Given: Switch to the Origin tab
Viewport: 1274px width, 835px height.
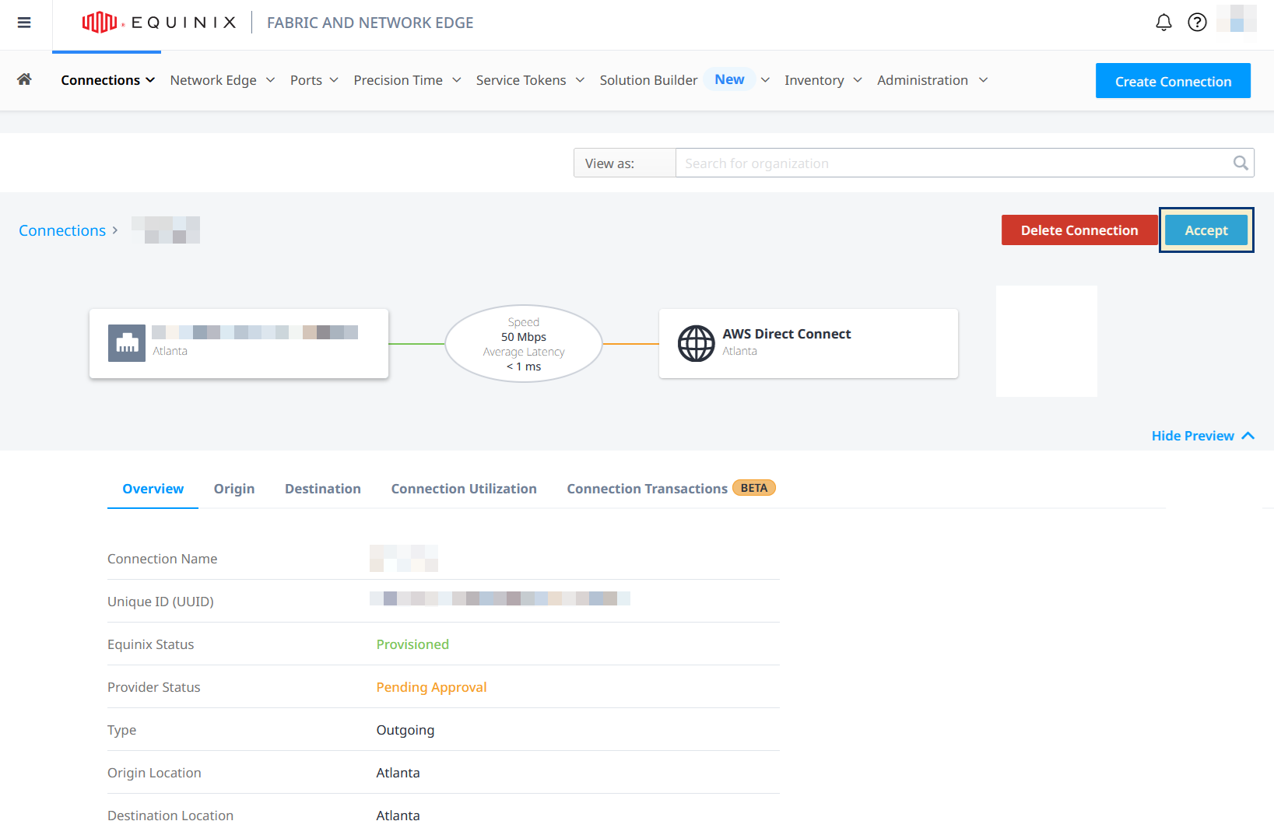Looking at the screenshot, I should click(x=234, y=489).
